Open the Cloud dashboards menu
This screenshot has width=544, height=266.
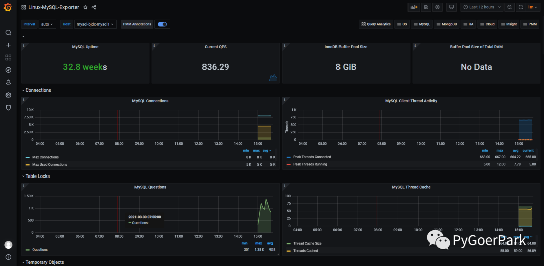pyautogui.click(x=487, y=24)
